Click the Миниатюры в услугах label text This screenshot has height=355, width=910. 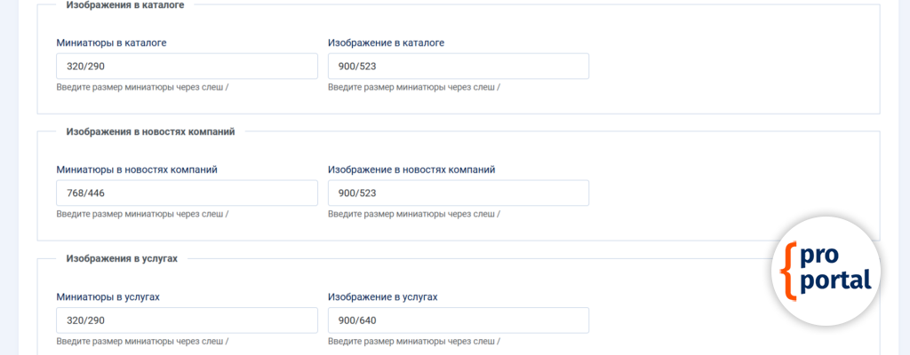pos(108,296)
